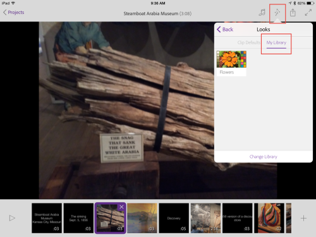Tap Back in the Looks popover

pyautogui.click(x=225, y=29)
